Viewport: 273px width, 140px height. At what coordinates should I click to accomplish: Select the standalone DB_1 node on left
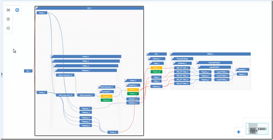point(28,71)
